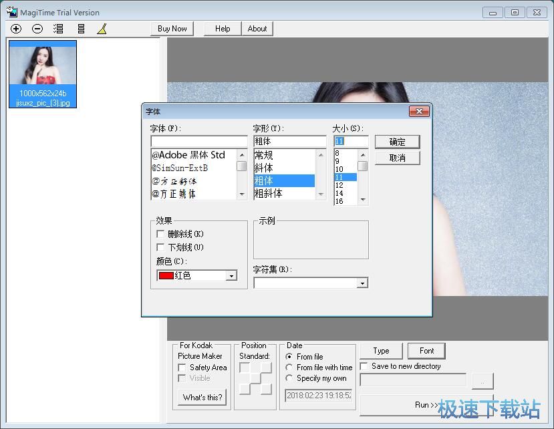The height and width of the screenshot is (429, 554).
Task: Click the Type button
Action: pyautogui.click(x=381, y=351)
